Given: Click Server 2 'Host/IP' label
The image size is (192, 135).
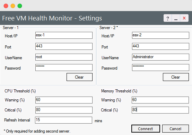Looking at the screenshot, I should tap(108, 36).
